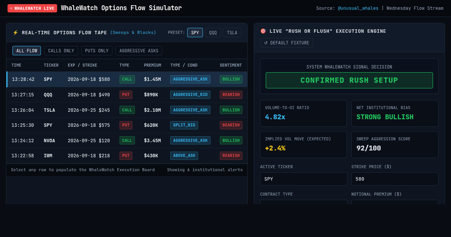
Task: Click the lightning bolt flow tape icon
Action: tap(15, 33)
